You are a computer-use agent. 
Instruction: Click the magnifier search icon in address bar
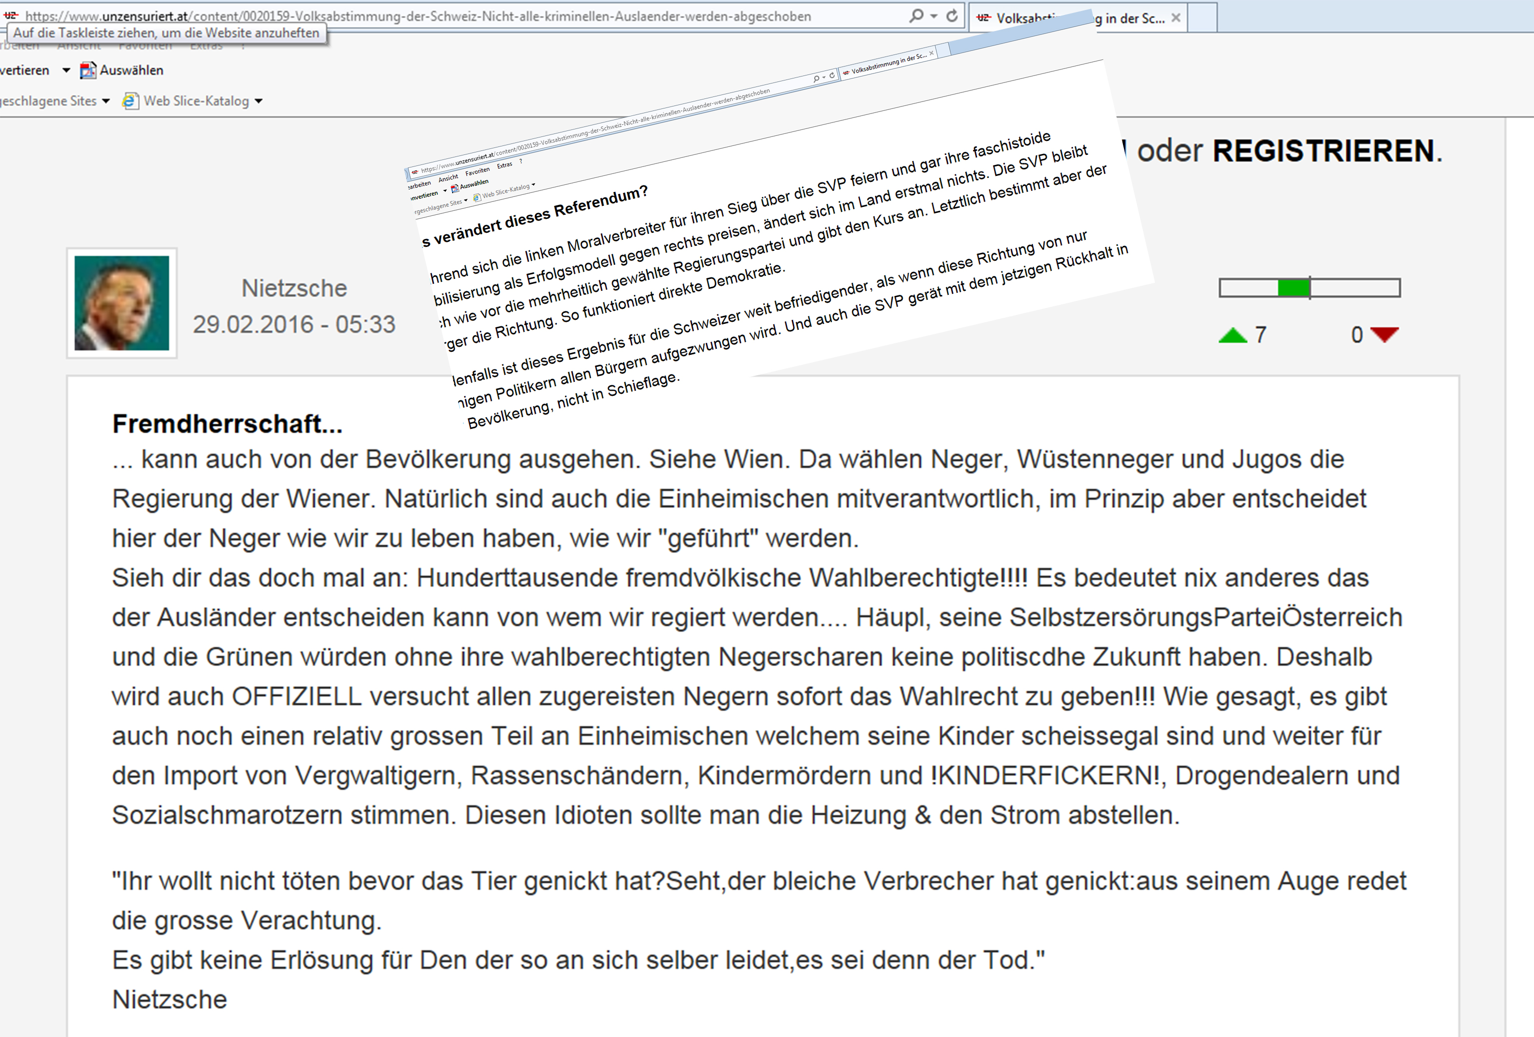[916, 15]
